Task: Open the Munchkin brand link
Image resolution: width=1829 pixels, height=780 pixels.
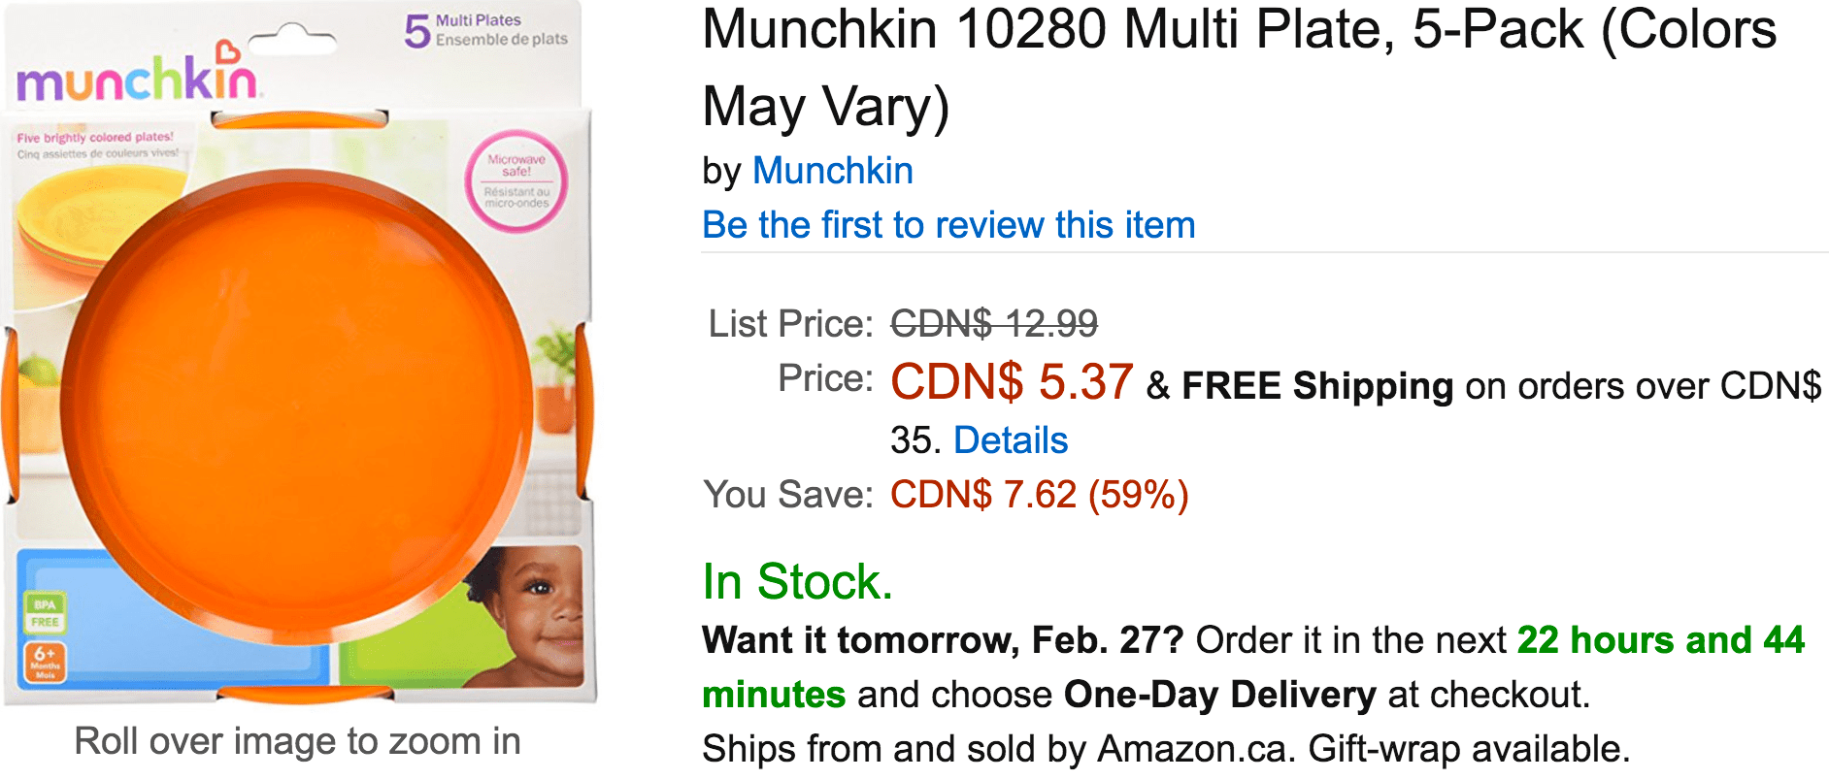Action: tap(832, 171)
